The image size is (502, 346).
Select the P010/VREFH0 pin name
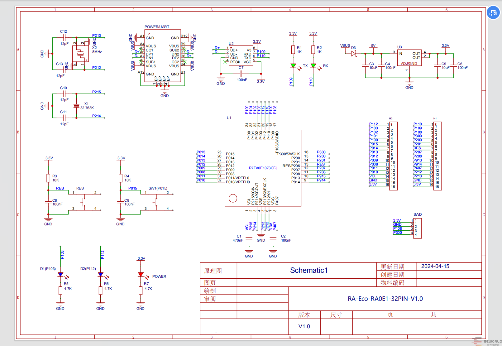coord(238,182)
